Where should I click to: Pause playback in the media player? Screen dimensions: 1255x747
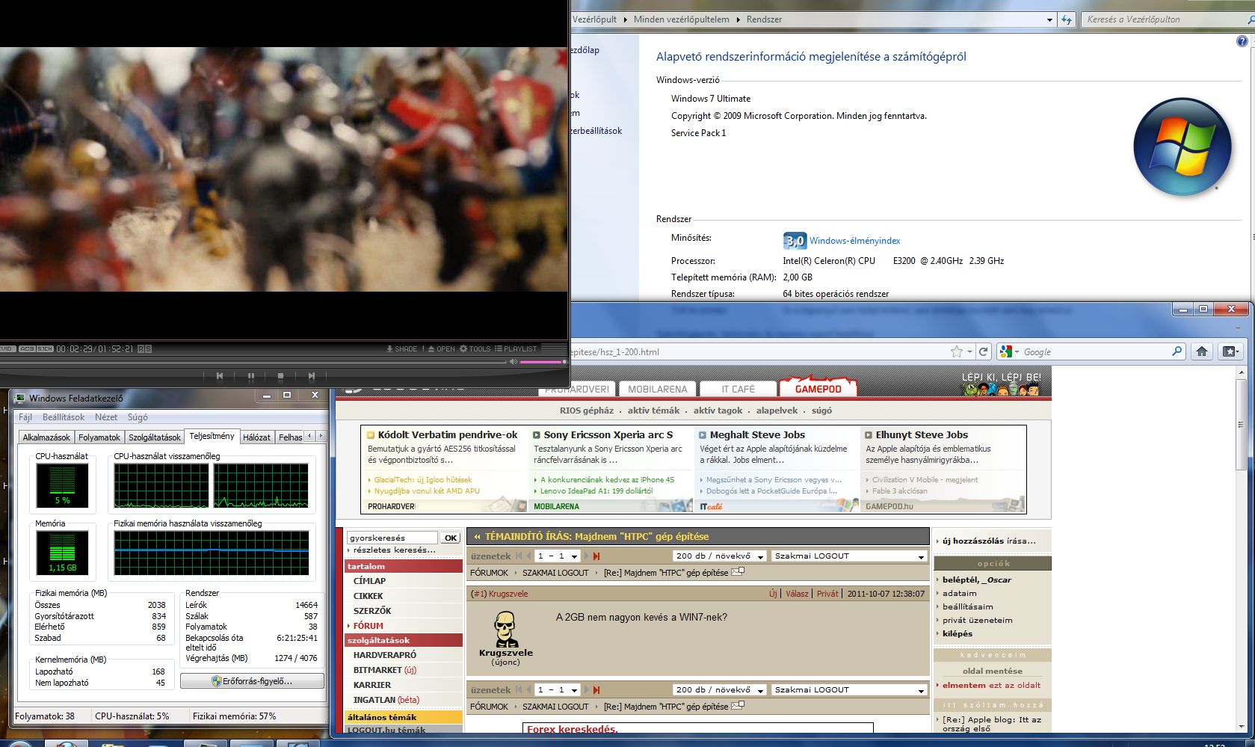click(x=251, y=376)
